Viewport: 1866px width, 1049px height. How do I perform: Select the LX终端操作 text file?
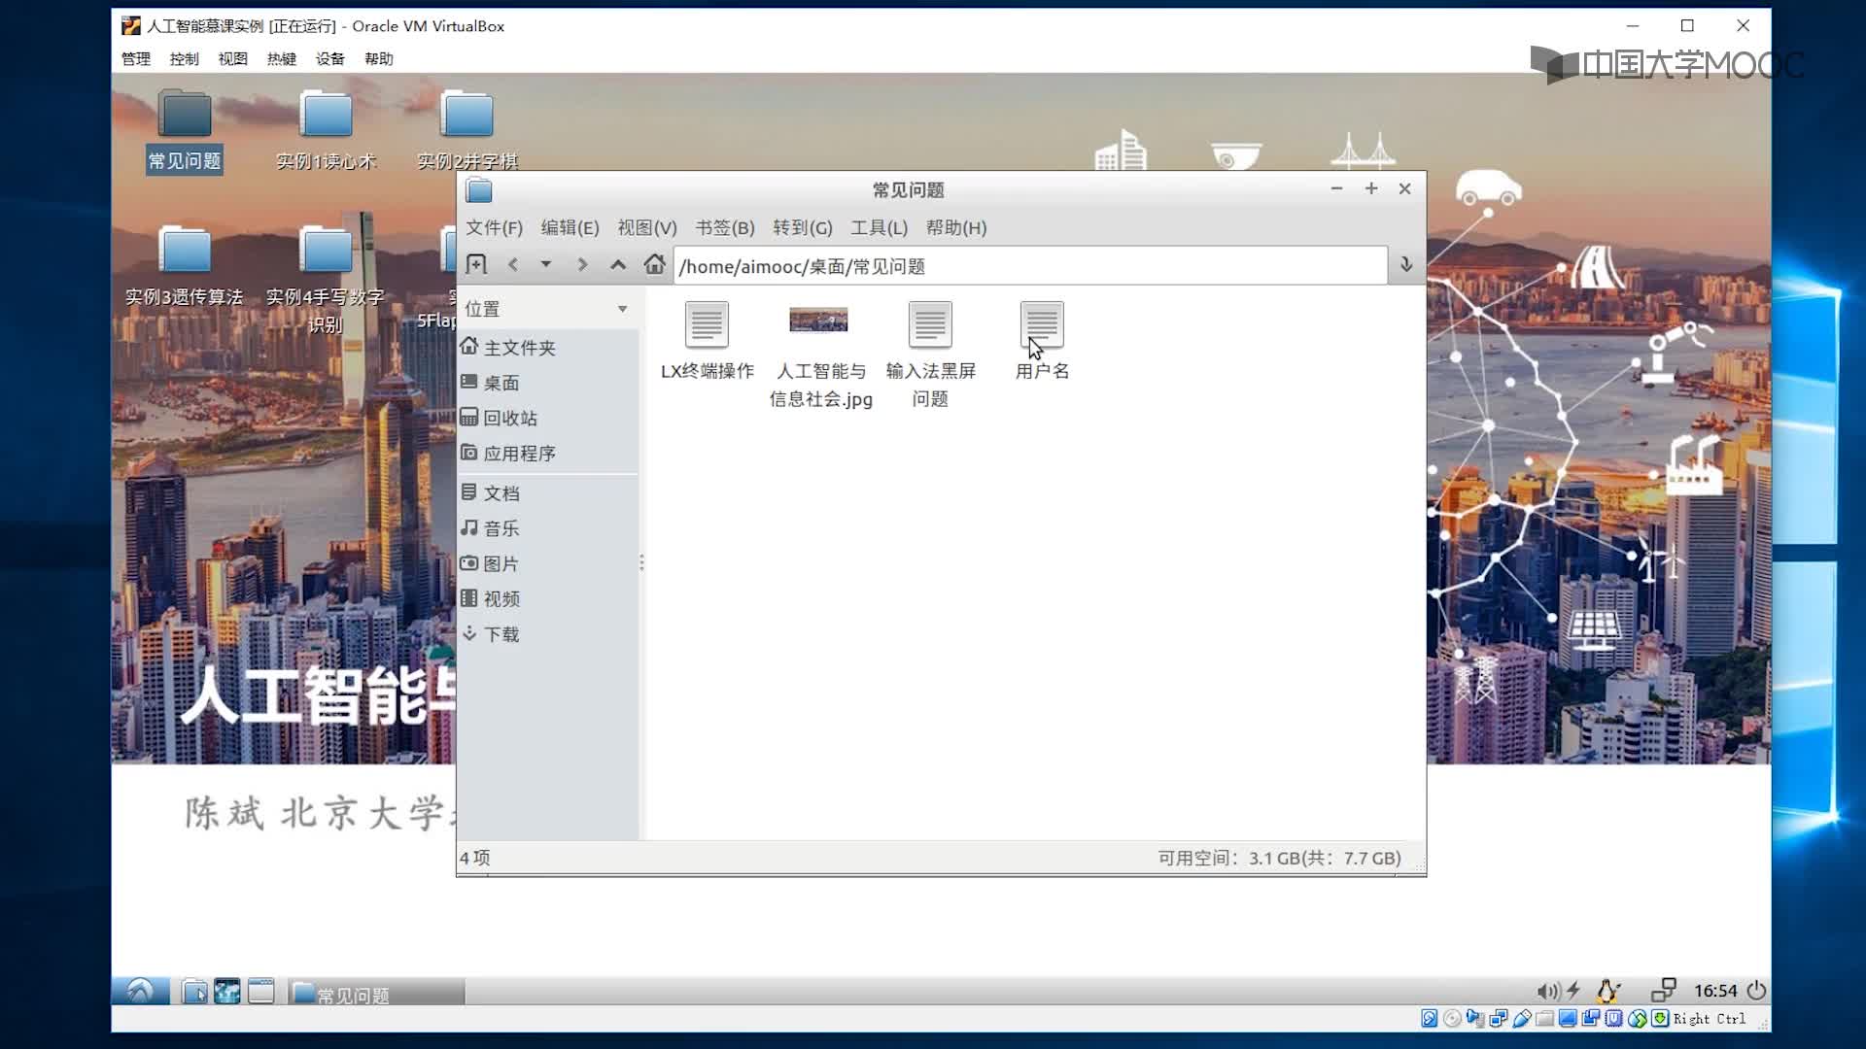(x=707, y=341)
